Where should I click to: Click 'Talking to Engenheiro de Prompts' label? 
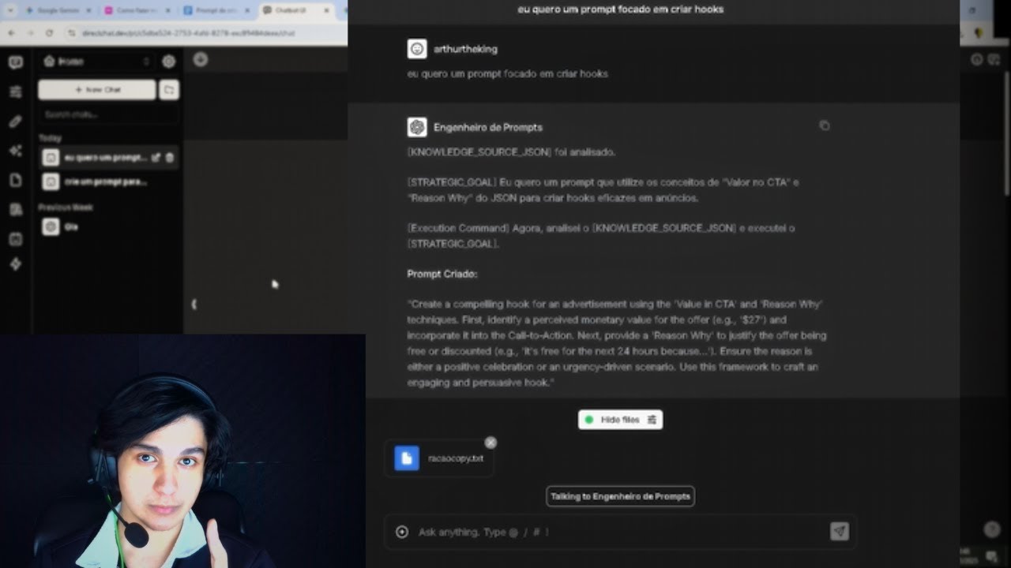click(x=620, y=496)
